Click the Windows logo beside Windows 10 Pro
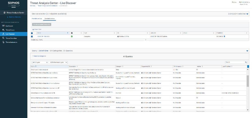252x118 pixels. coord(118,36)
